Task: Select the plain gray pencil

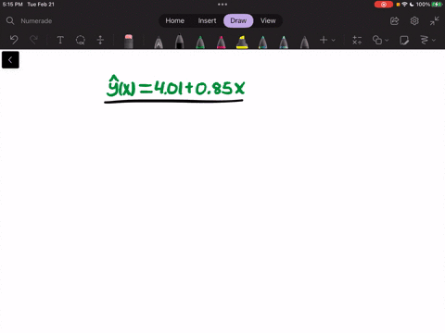Action: coord(304,43)
